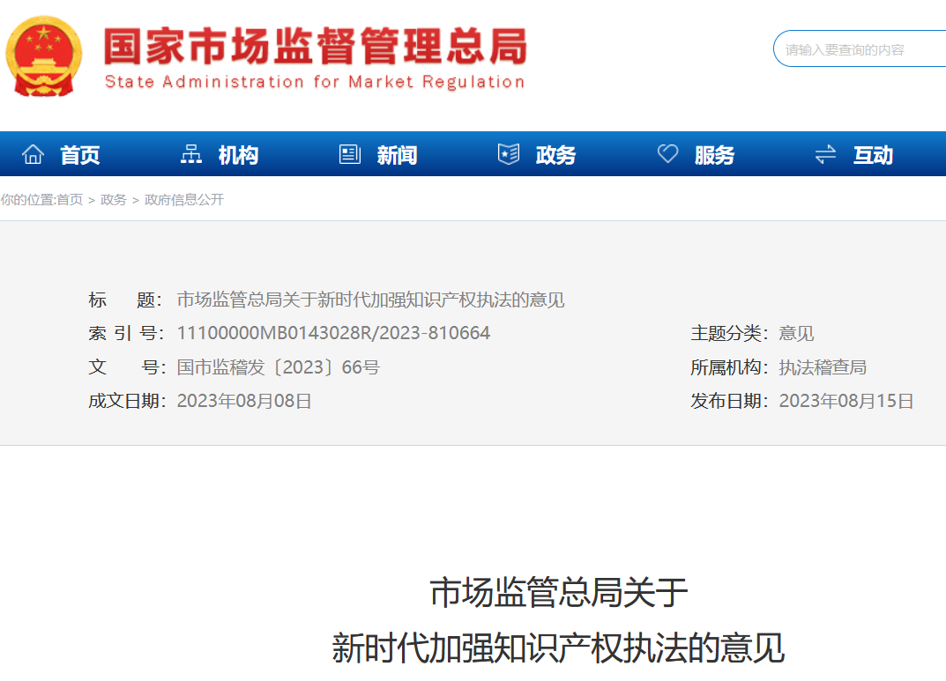
Task: Focus the search box 请输入要查询的内容
Action: click(x=860, y=49)
